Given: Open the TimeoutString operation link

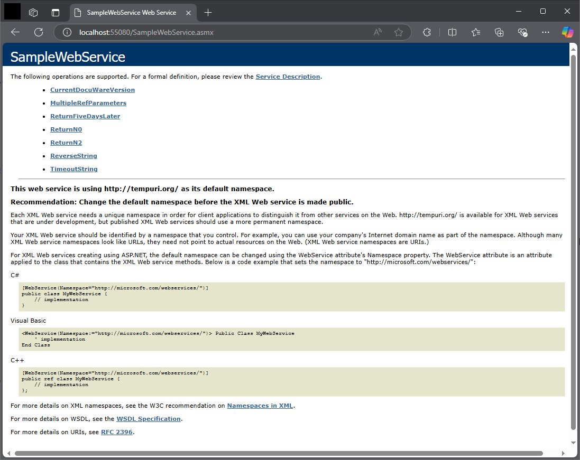Looking at the screenshot, I should [74, 169].
